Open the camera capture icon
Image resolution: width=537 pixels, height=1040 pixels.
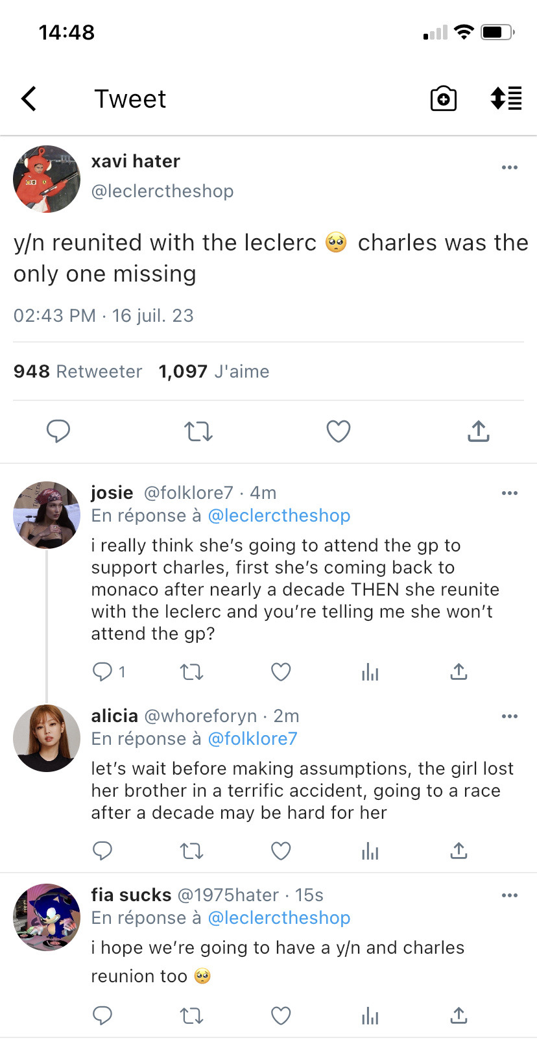point(444,99)
